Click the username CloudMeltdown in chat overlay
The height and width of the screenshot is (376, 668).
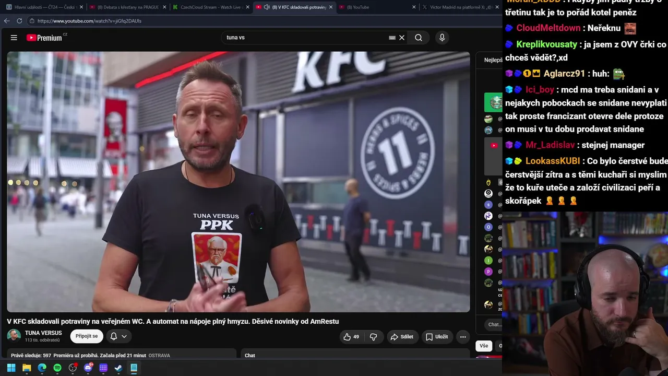point(548,28)
